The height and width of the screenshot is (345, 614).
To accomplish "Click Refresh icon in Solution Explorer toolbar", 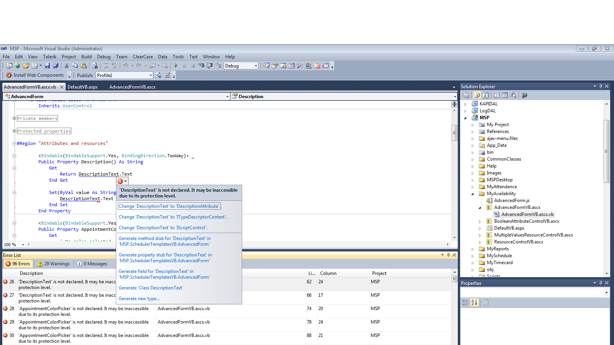I will tap(485, 95).
